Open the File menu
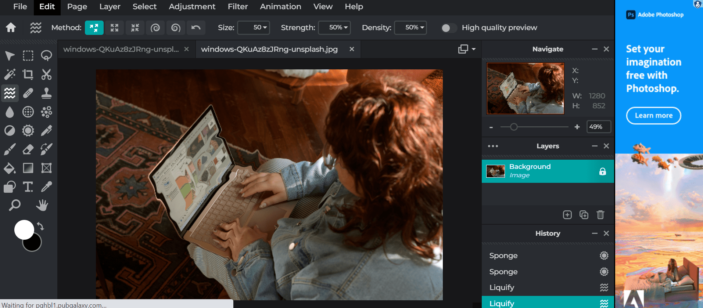The image size is (703, 308). click(x=20, y=7)
